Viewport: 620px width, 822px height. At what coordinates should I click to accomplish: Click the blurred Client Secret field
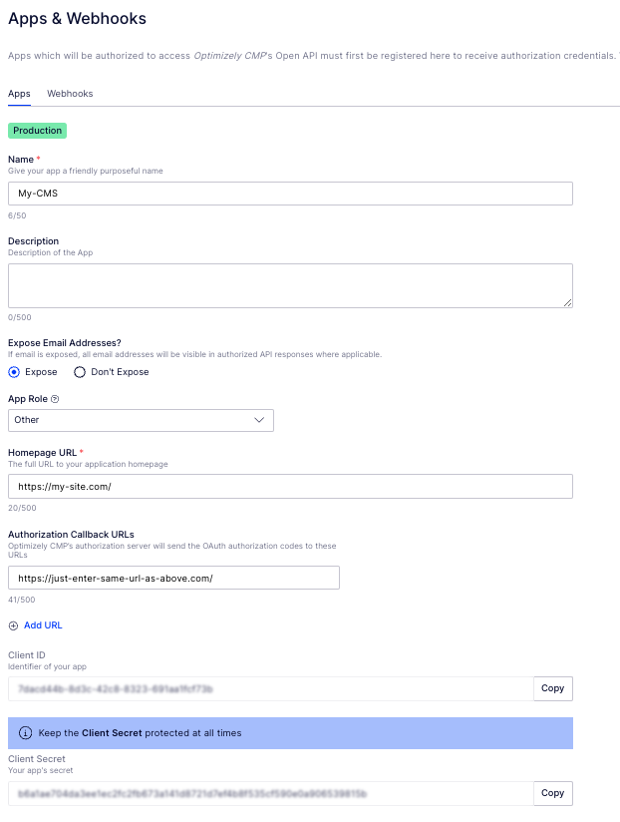point(270,793)
